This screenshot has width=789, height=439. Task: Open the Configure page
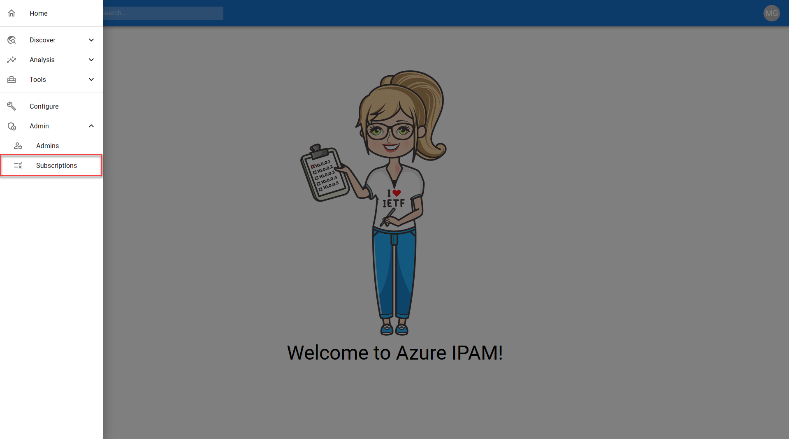[51, 106]
